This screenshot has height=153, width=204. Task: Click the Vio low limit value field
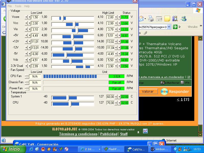point(35,29)
